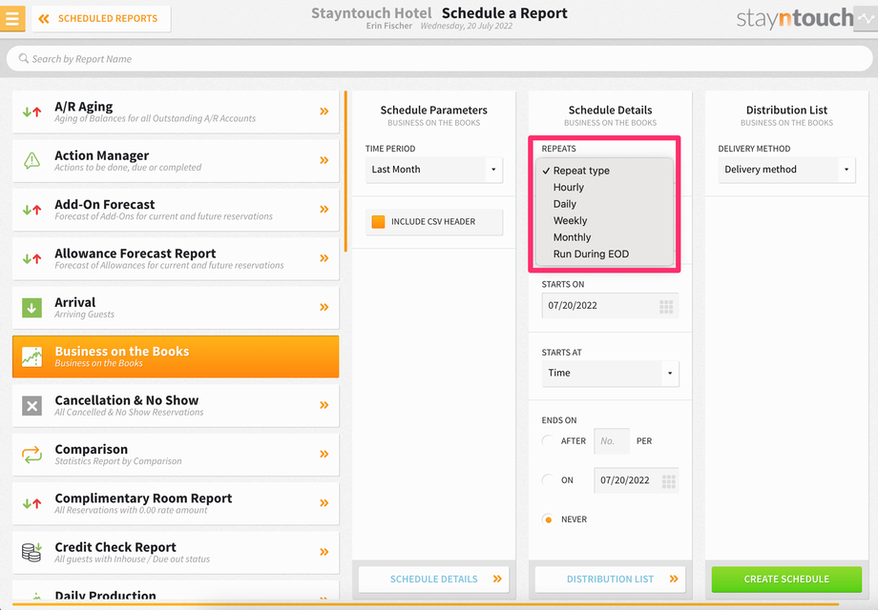This screenshot has width=878, height=610.
Task: Click the green Create Schedule button
Action: click(786, 579)
